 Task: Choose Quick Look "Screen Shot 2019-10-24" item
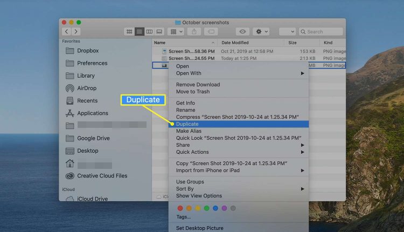[x=238, y=138]
